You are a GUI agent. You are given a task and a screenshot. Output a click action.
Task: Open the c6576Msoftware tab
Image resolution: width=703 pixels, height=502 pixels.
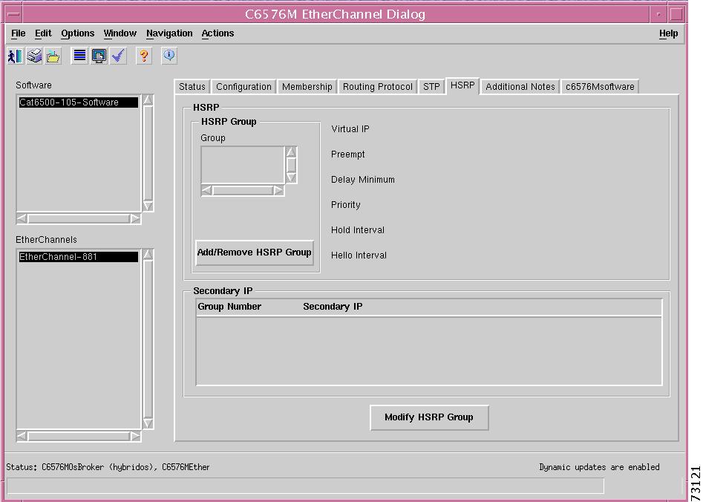[x=600, y=87]
